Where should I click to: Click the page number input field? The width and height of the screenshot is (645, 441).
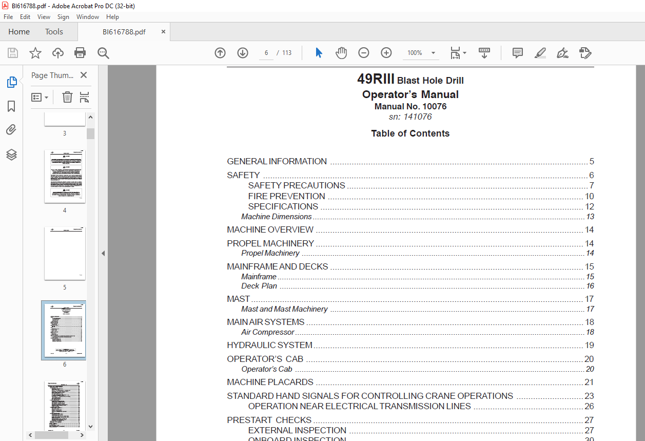(266, 53)
